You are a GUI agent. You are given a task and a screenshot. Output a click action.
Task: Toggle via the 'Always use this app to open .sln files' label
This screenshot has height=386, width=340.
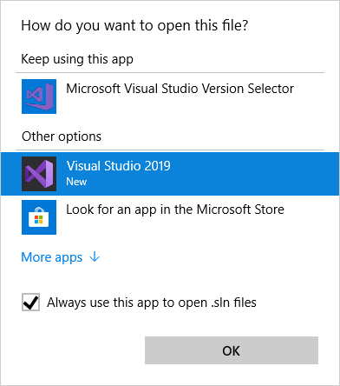[x=152, y=303]
